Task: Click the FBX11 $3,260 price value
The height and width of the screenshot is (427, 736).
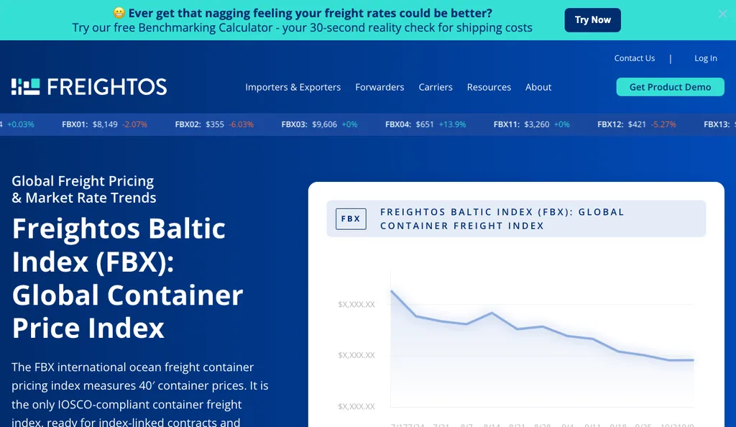Action: [536, 124]
